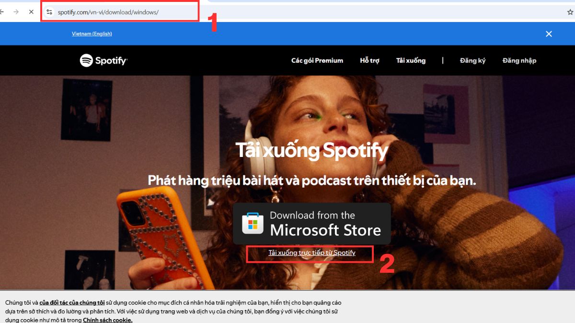This screenshot has height=323, width=575.
Task: Click the browser forward arrow
Action: (16, 12)
